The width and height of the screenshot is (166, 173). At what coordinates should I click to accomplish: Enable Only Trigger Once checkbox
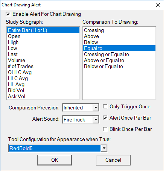[x=105, y=107]
